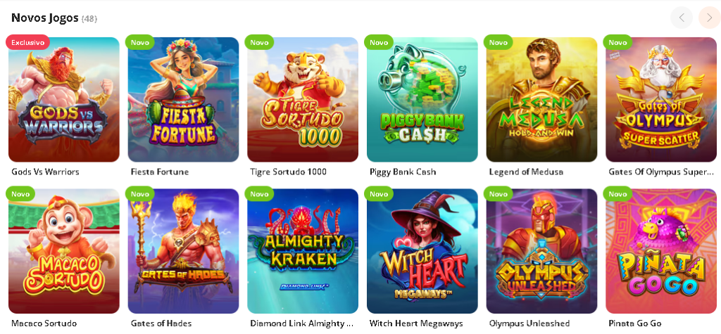Launch the Olympus Unleashed game thumbnail
This screenshot has width=721, height=334.
[541, 251]
